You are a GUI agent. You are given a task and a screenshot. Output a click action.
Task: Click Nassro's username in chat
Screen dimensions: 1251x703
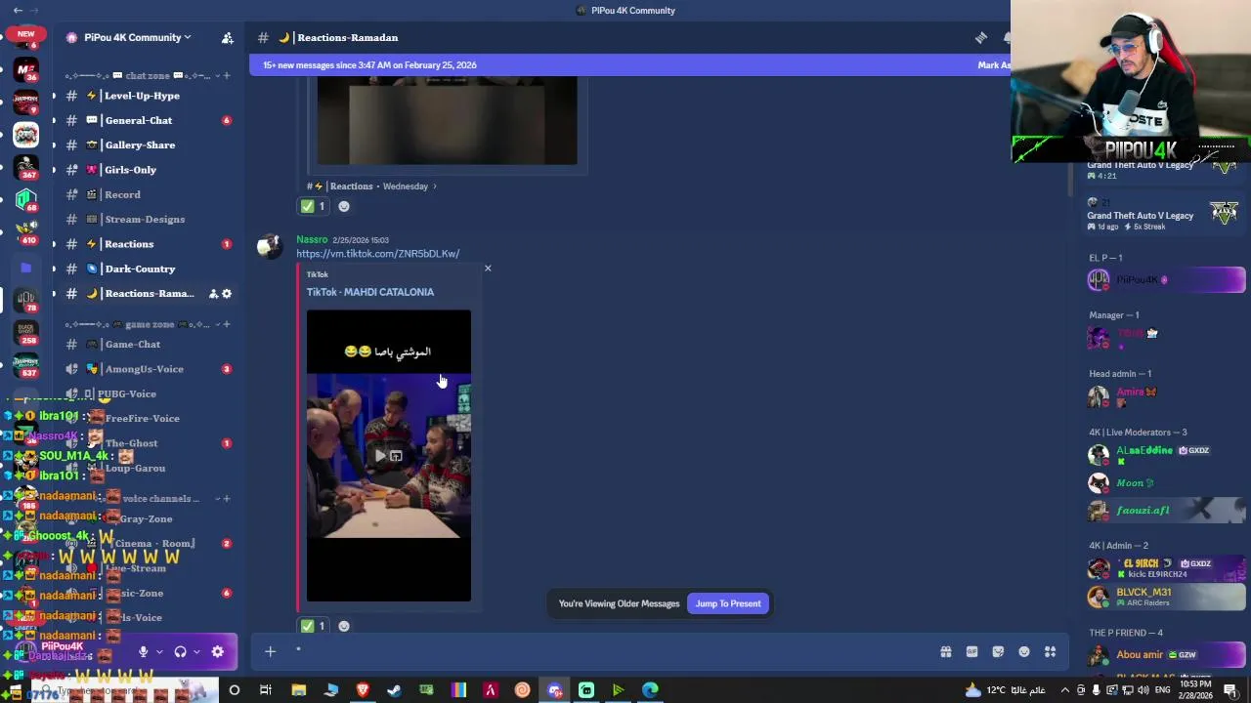tap(312, 239)
